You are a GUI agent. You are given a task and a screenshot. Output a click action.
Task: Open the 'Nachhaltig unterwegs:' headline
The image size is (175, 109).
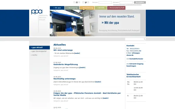tap(65, 79)
